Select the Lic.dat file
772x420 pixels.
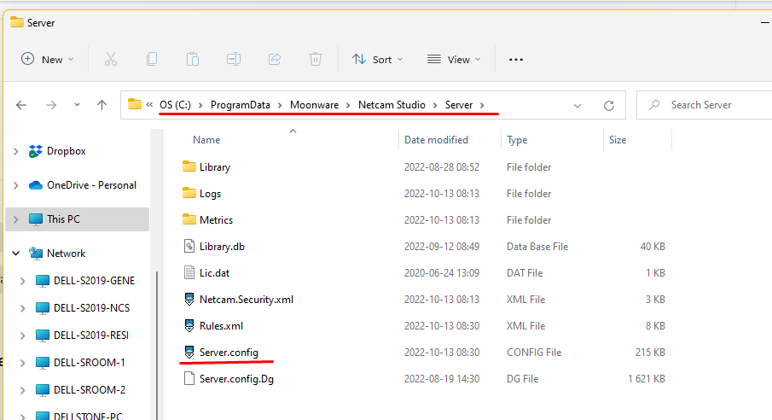tap(214, 273)
